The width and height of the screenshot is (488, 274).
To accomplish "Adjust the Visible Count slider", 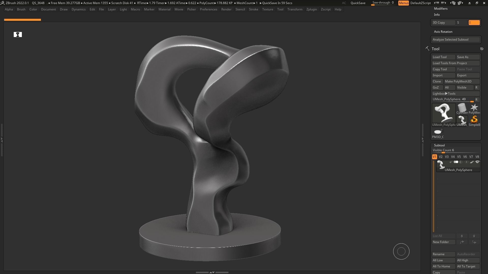I will (x=456, y=150).
